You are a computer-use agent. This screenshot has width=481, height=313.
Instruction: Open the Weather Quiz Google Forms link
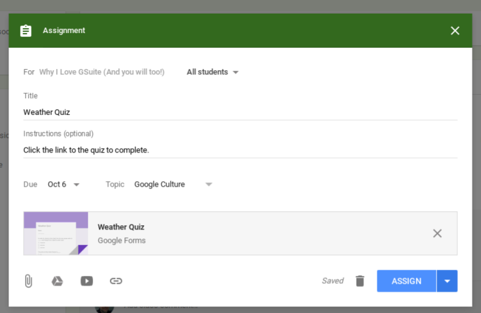coord(121,227)
